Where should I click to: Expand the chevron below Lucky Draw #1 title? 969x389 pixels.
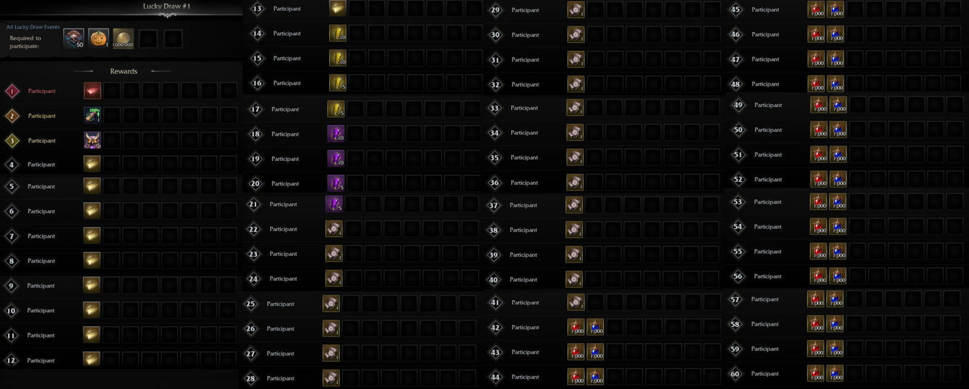(x=167, y=16)
